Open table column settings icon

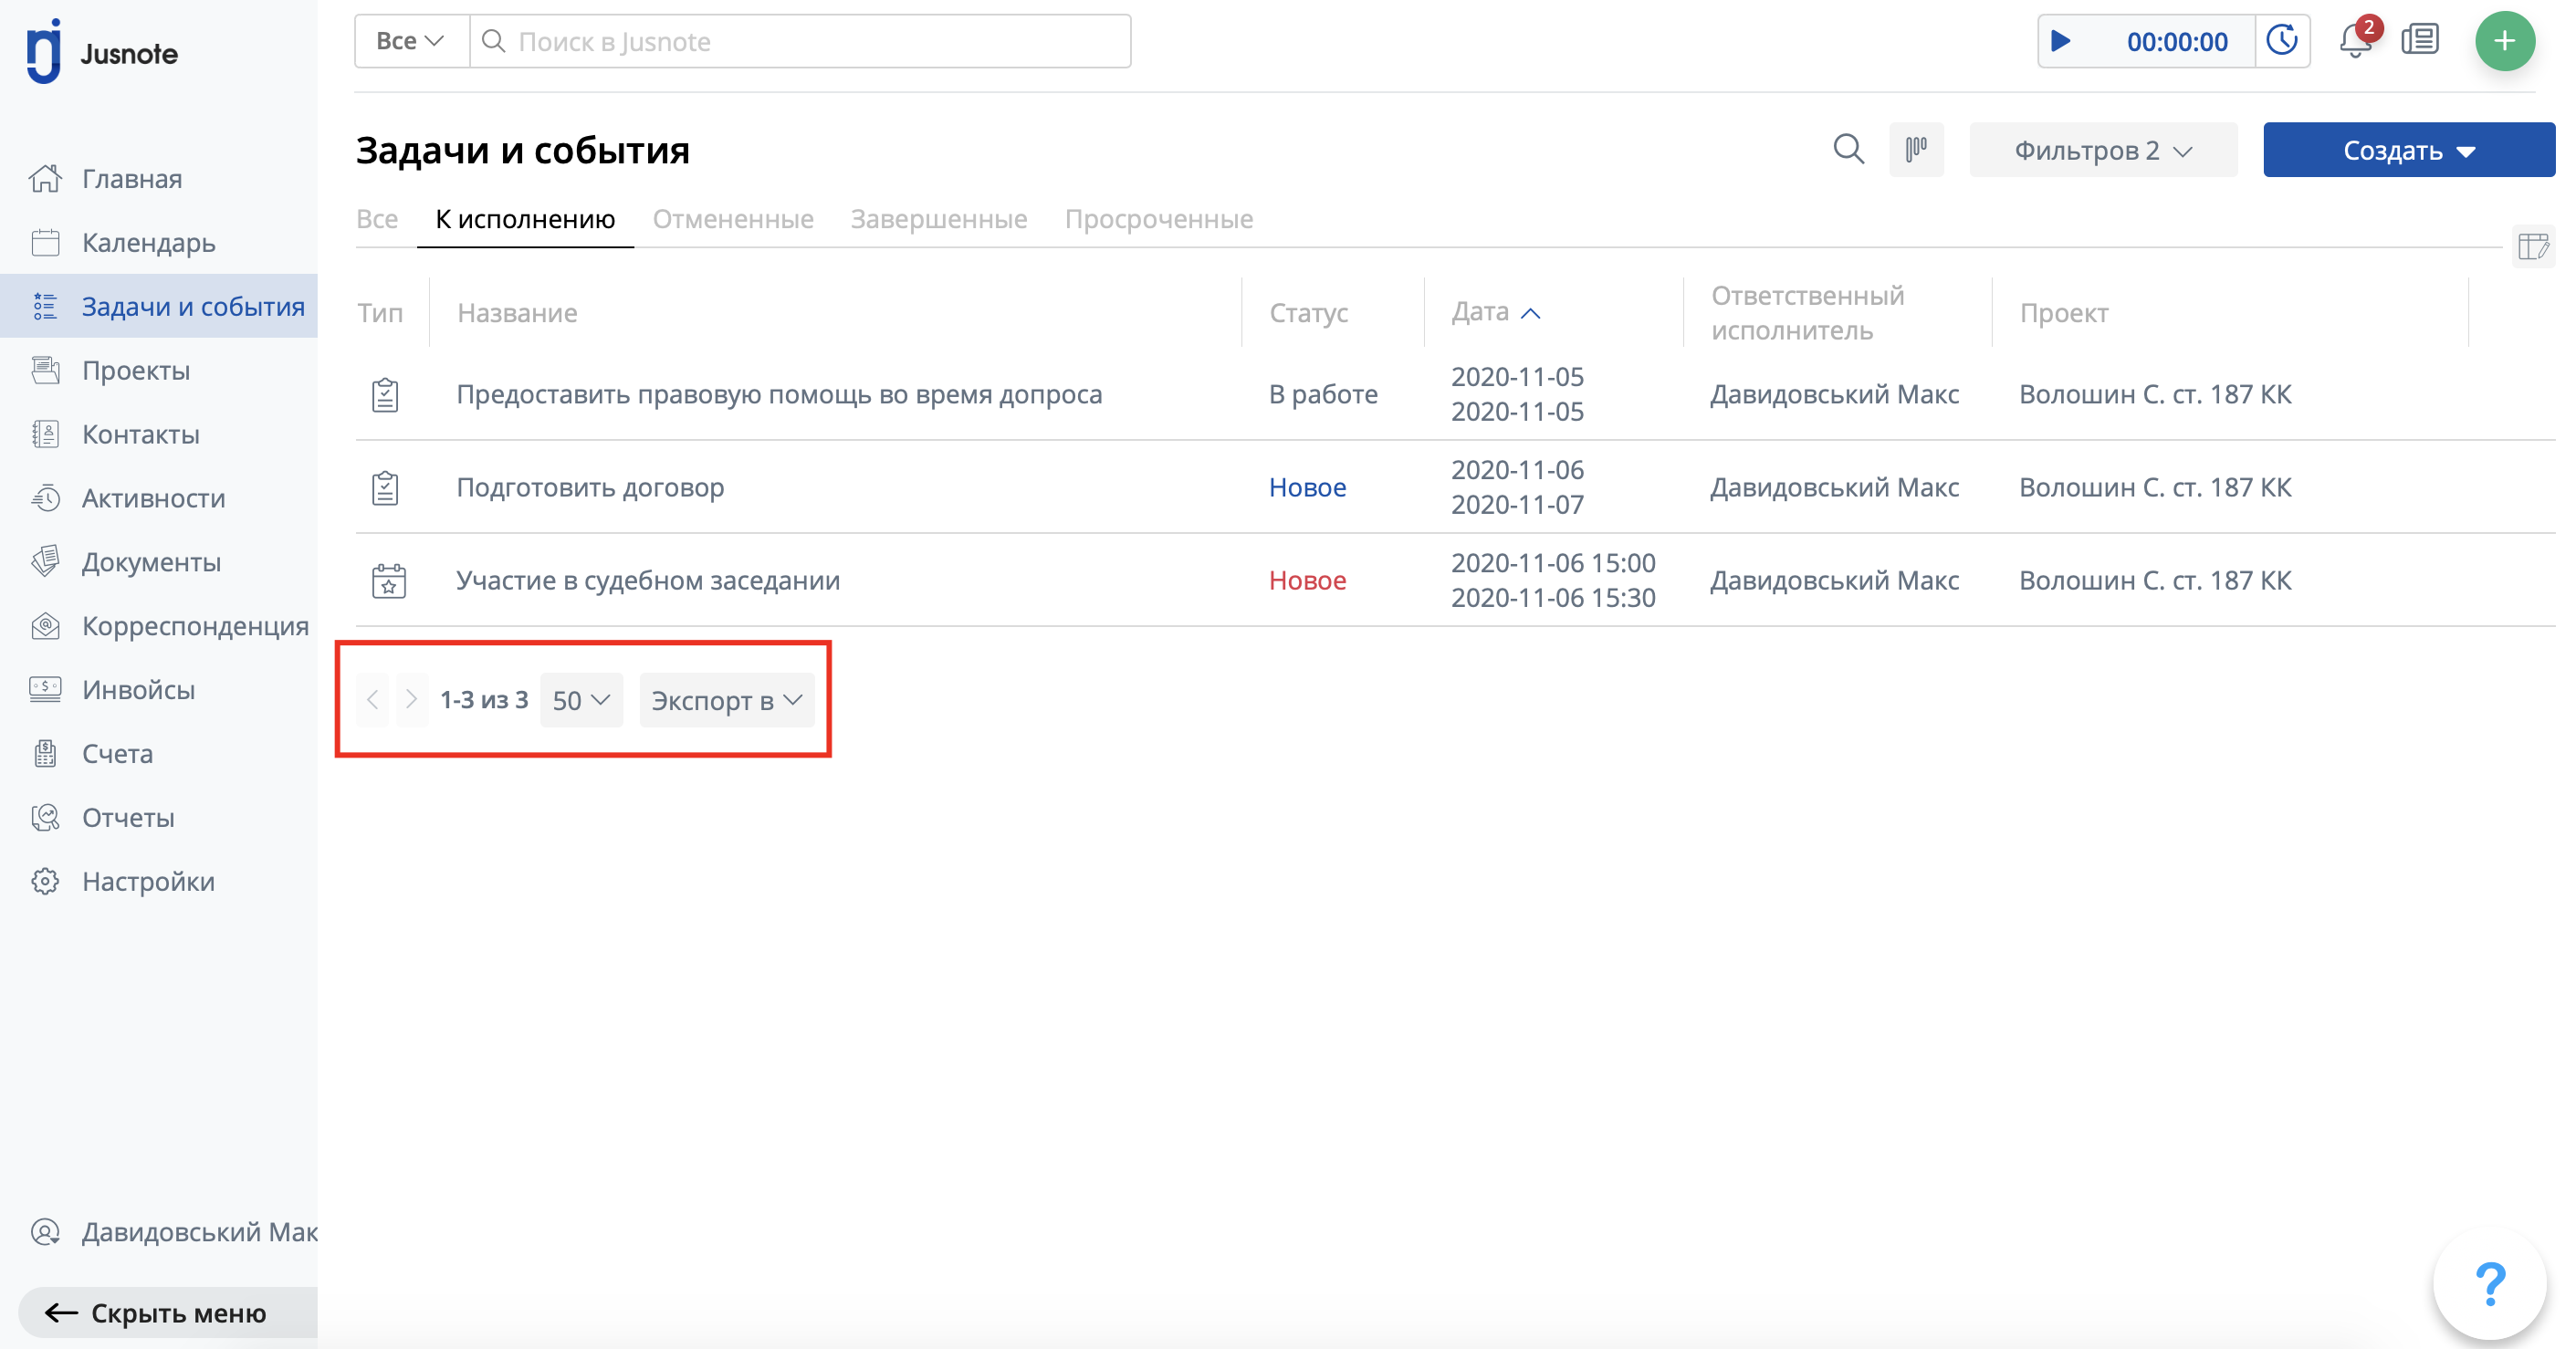(2533, 246)
